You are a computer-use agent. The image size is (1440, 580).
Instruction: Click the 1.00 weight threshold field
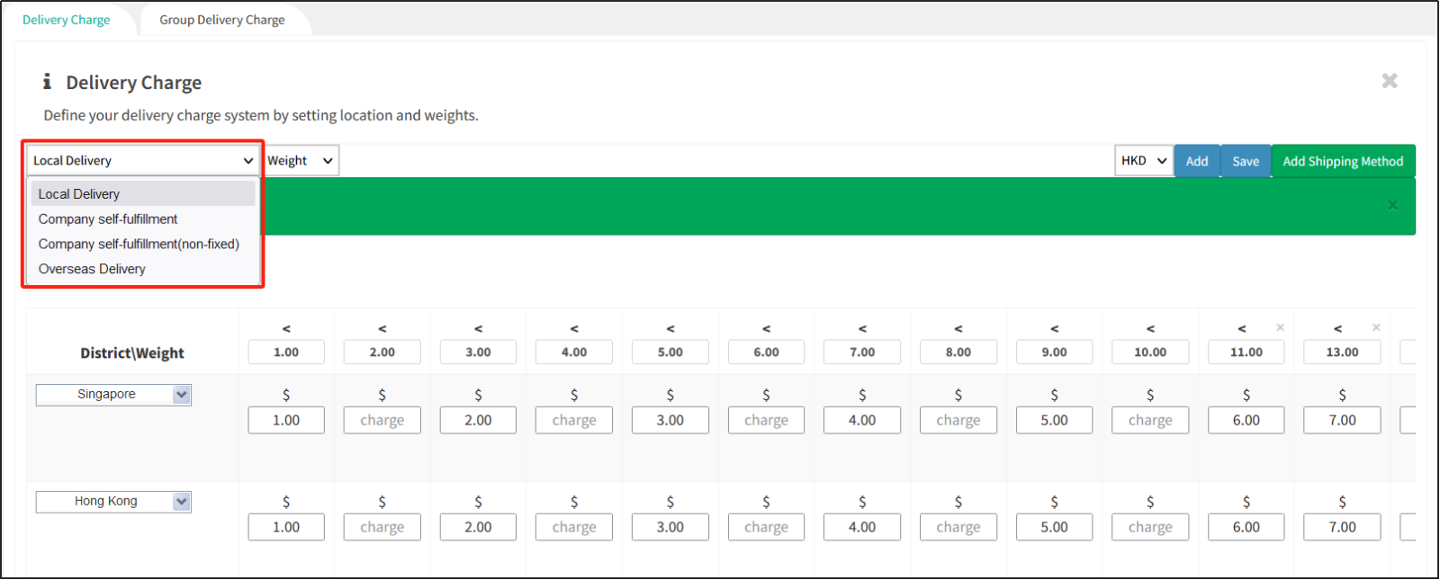[286, 352]
